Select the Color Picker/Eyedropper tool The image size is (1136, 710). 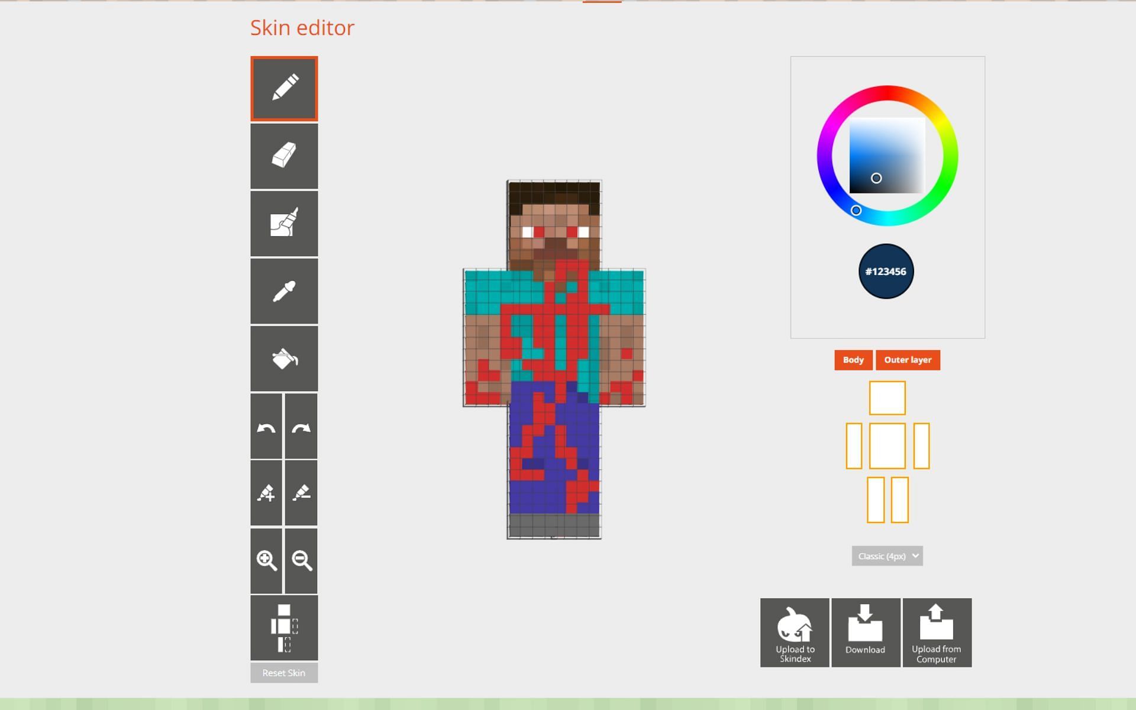pos(285,291)
